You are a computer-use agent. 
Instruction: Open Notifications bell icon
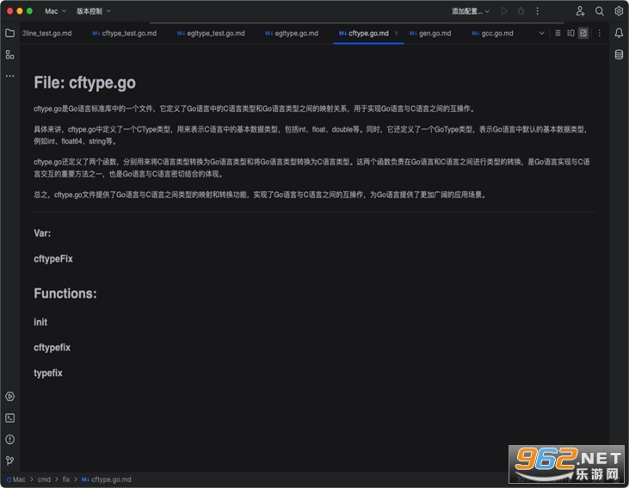[619, 34]
